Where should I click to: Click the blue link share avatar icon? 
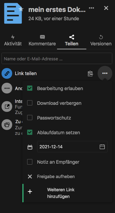tap(7, 73)
